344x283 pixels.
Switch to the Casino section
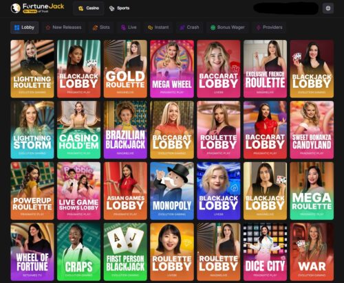89,8
